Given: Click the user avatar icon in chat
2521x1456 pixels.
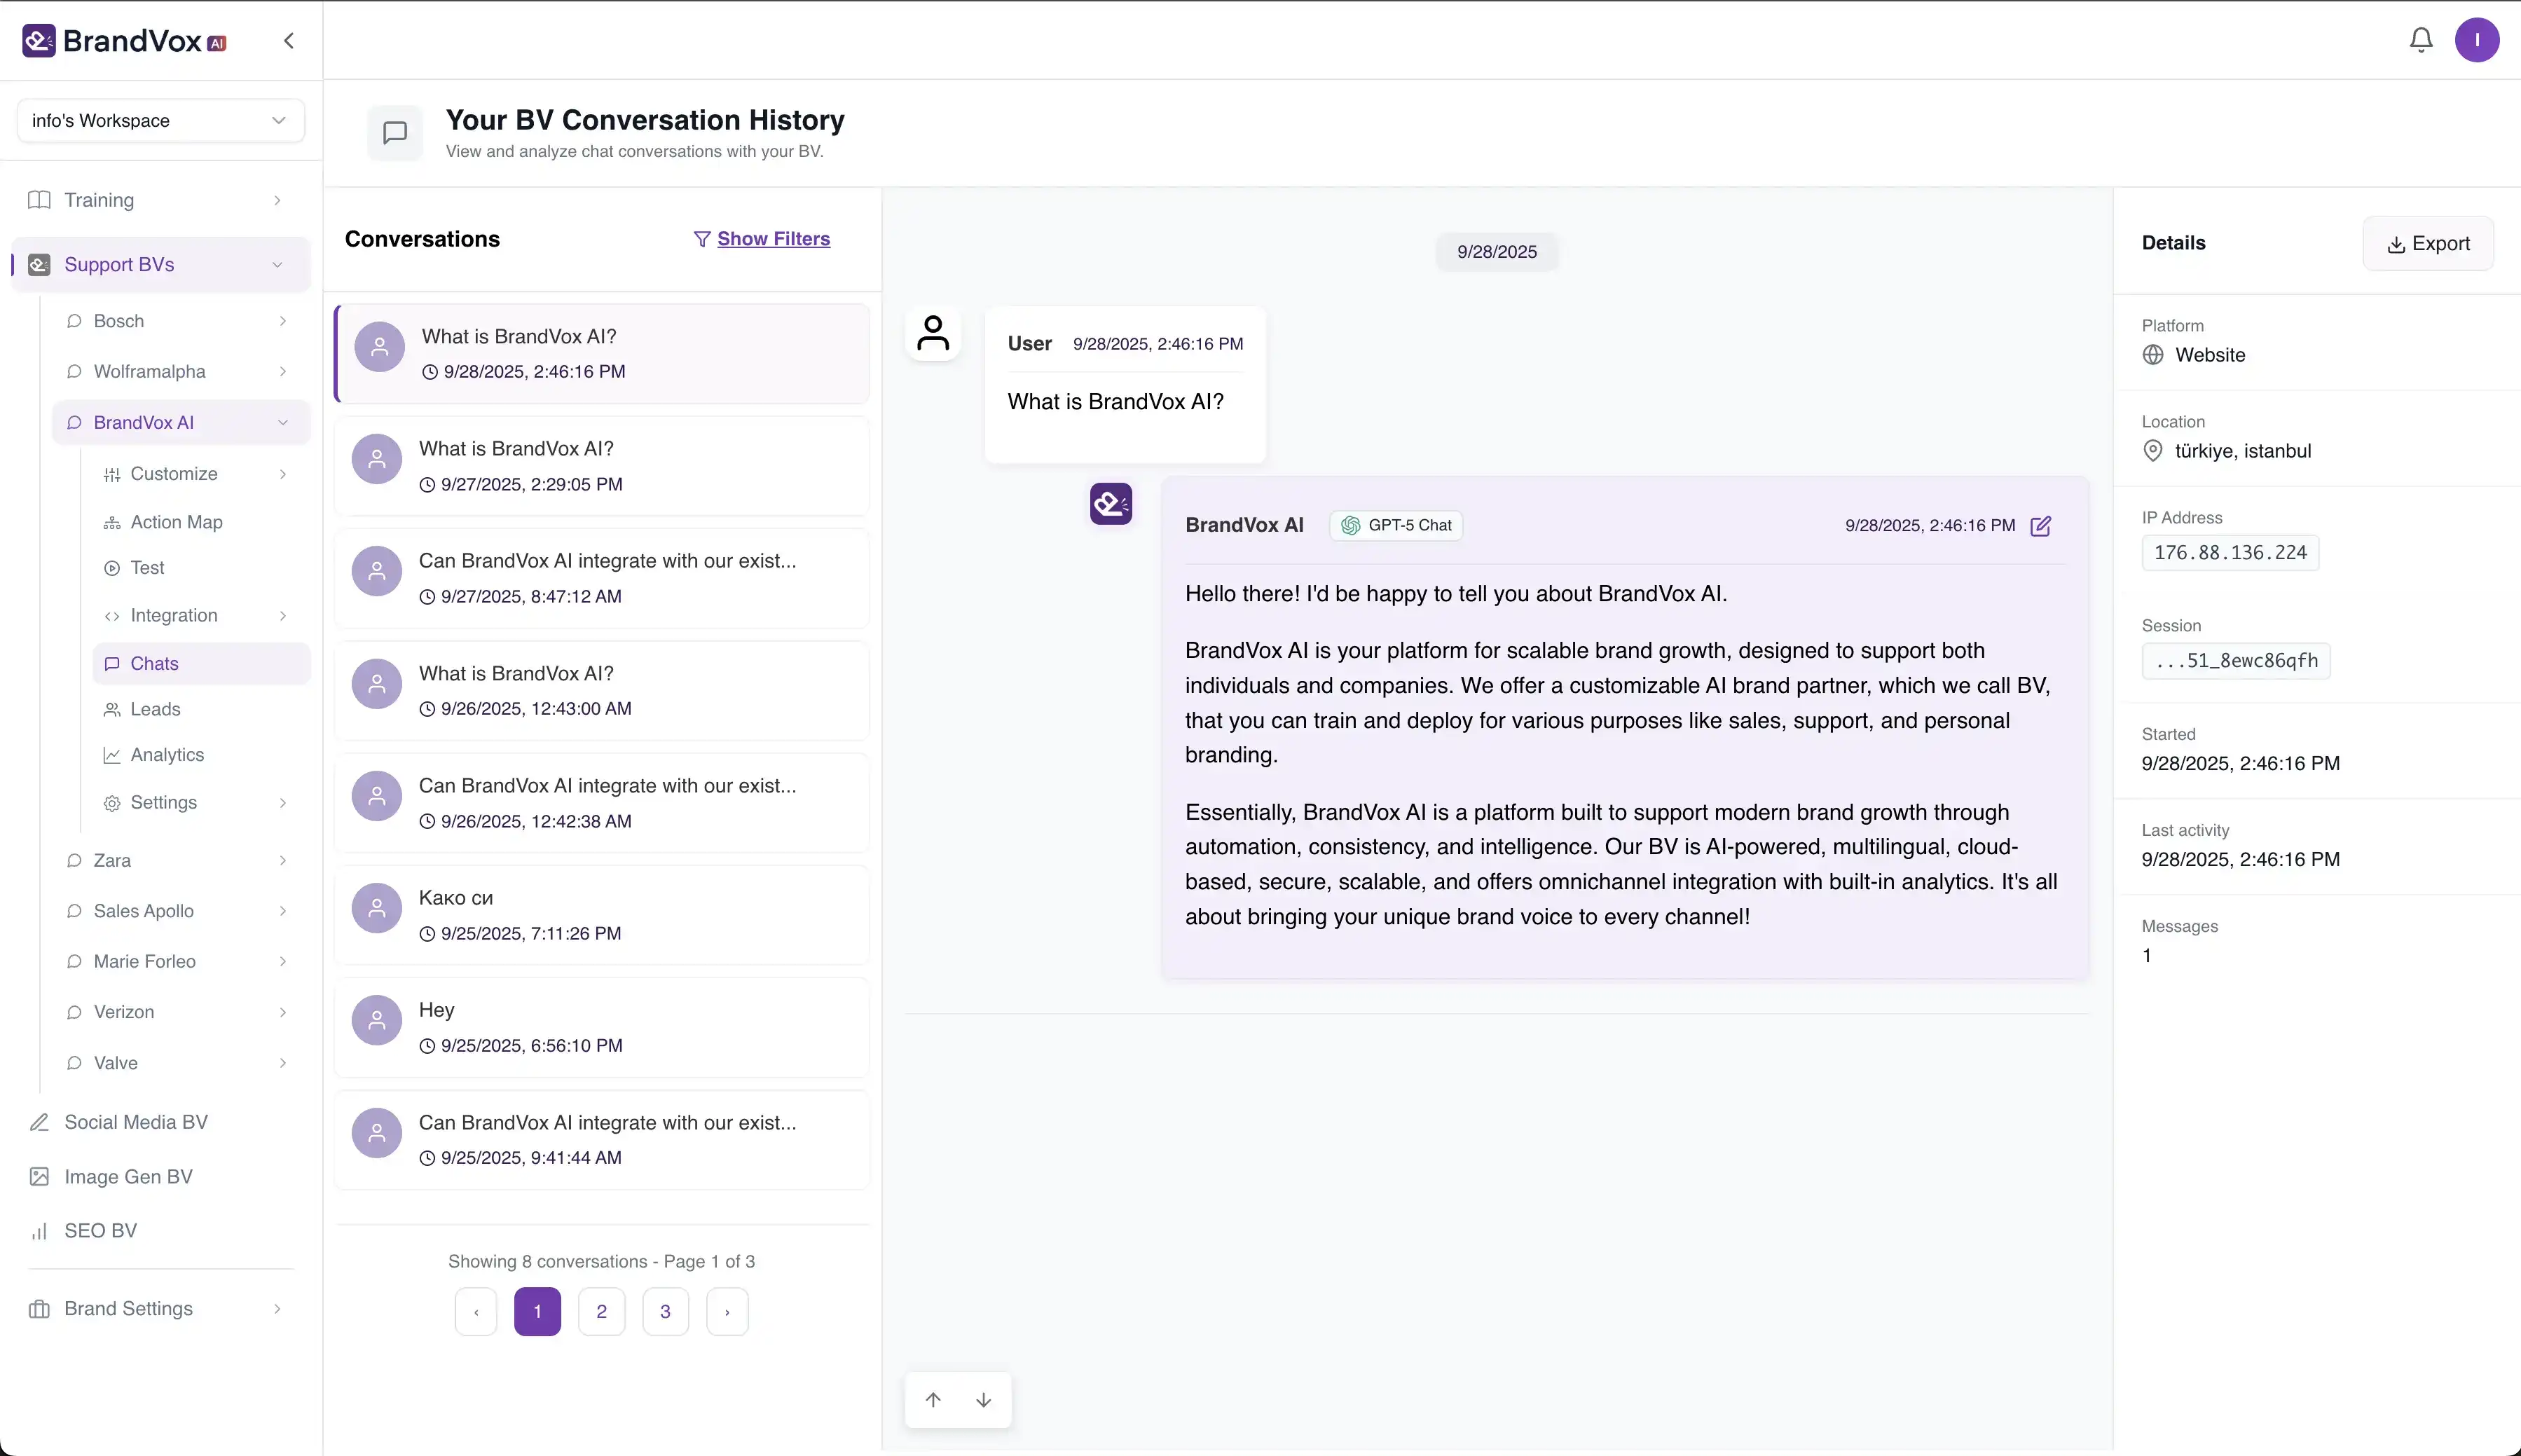Looking at the screenshot, I should coord(932,333).
